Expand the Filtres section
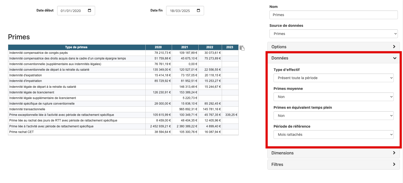 tap(334, 164)
